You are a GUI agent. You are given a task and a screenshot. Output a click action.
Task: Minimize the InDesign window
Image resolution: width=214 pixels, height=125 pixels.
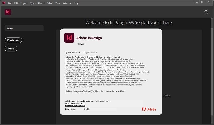[197, 2]
